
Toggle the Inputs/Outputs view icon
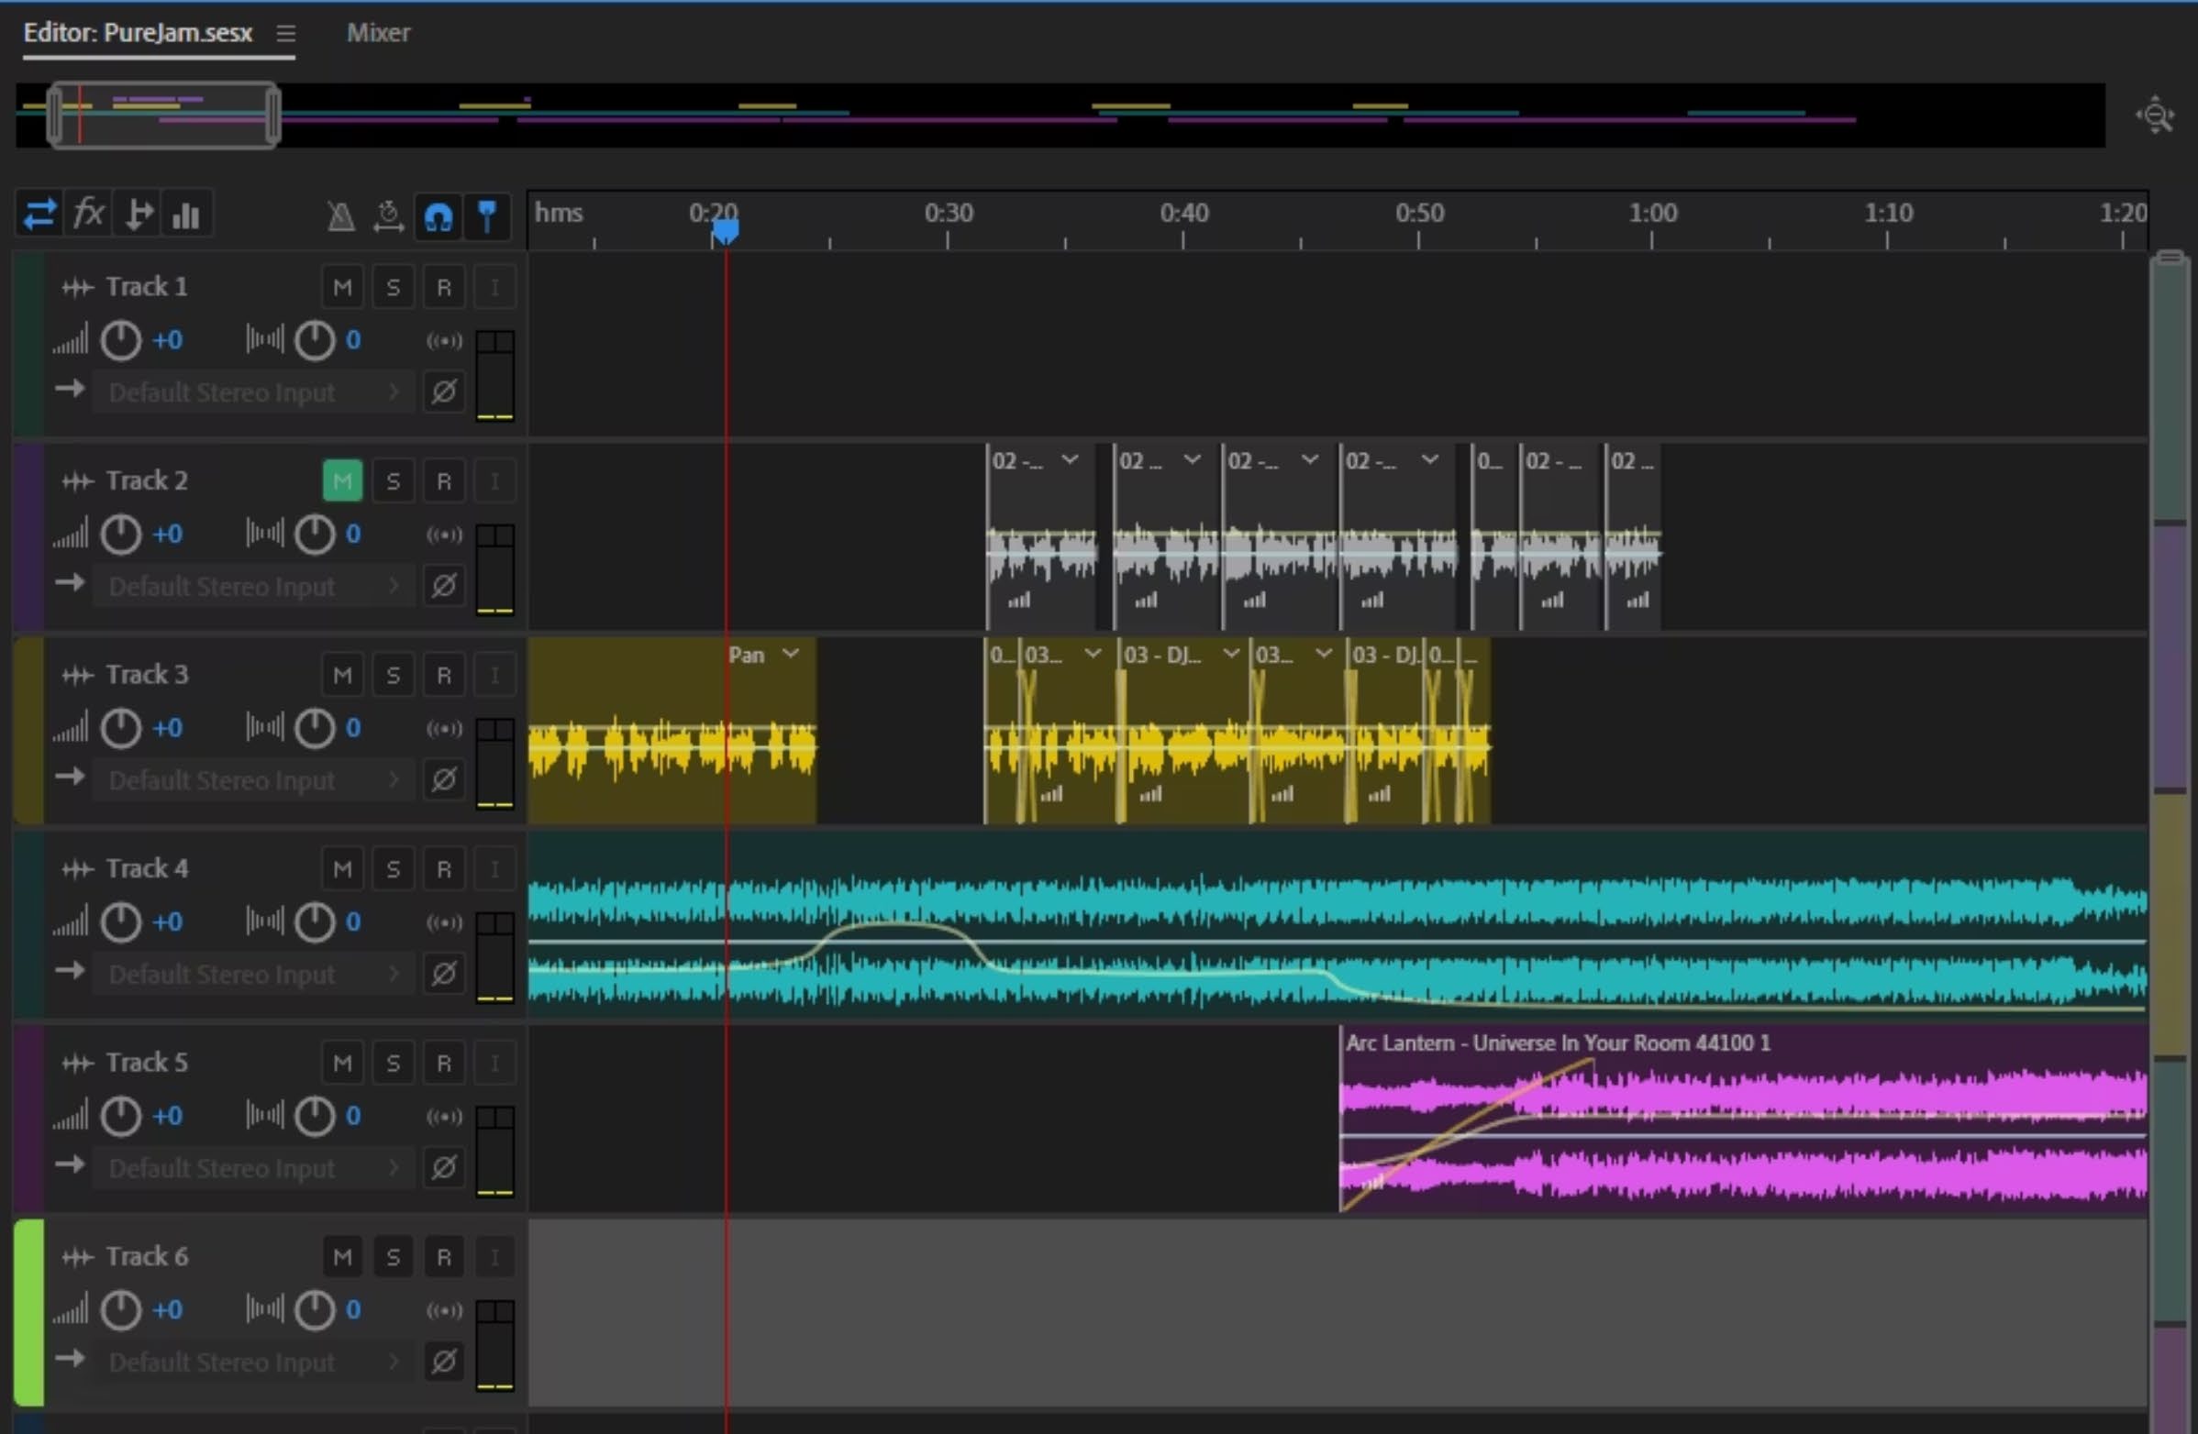pos(39,215)
